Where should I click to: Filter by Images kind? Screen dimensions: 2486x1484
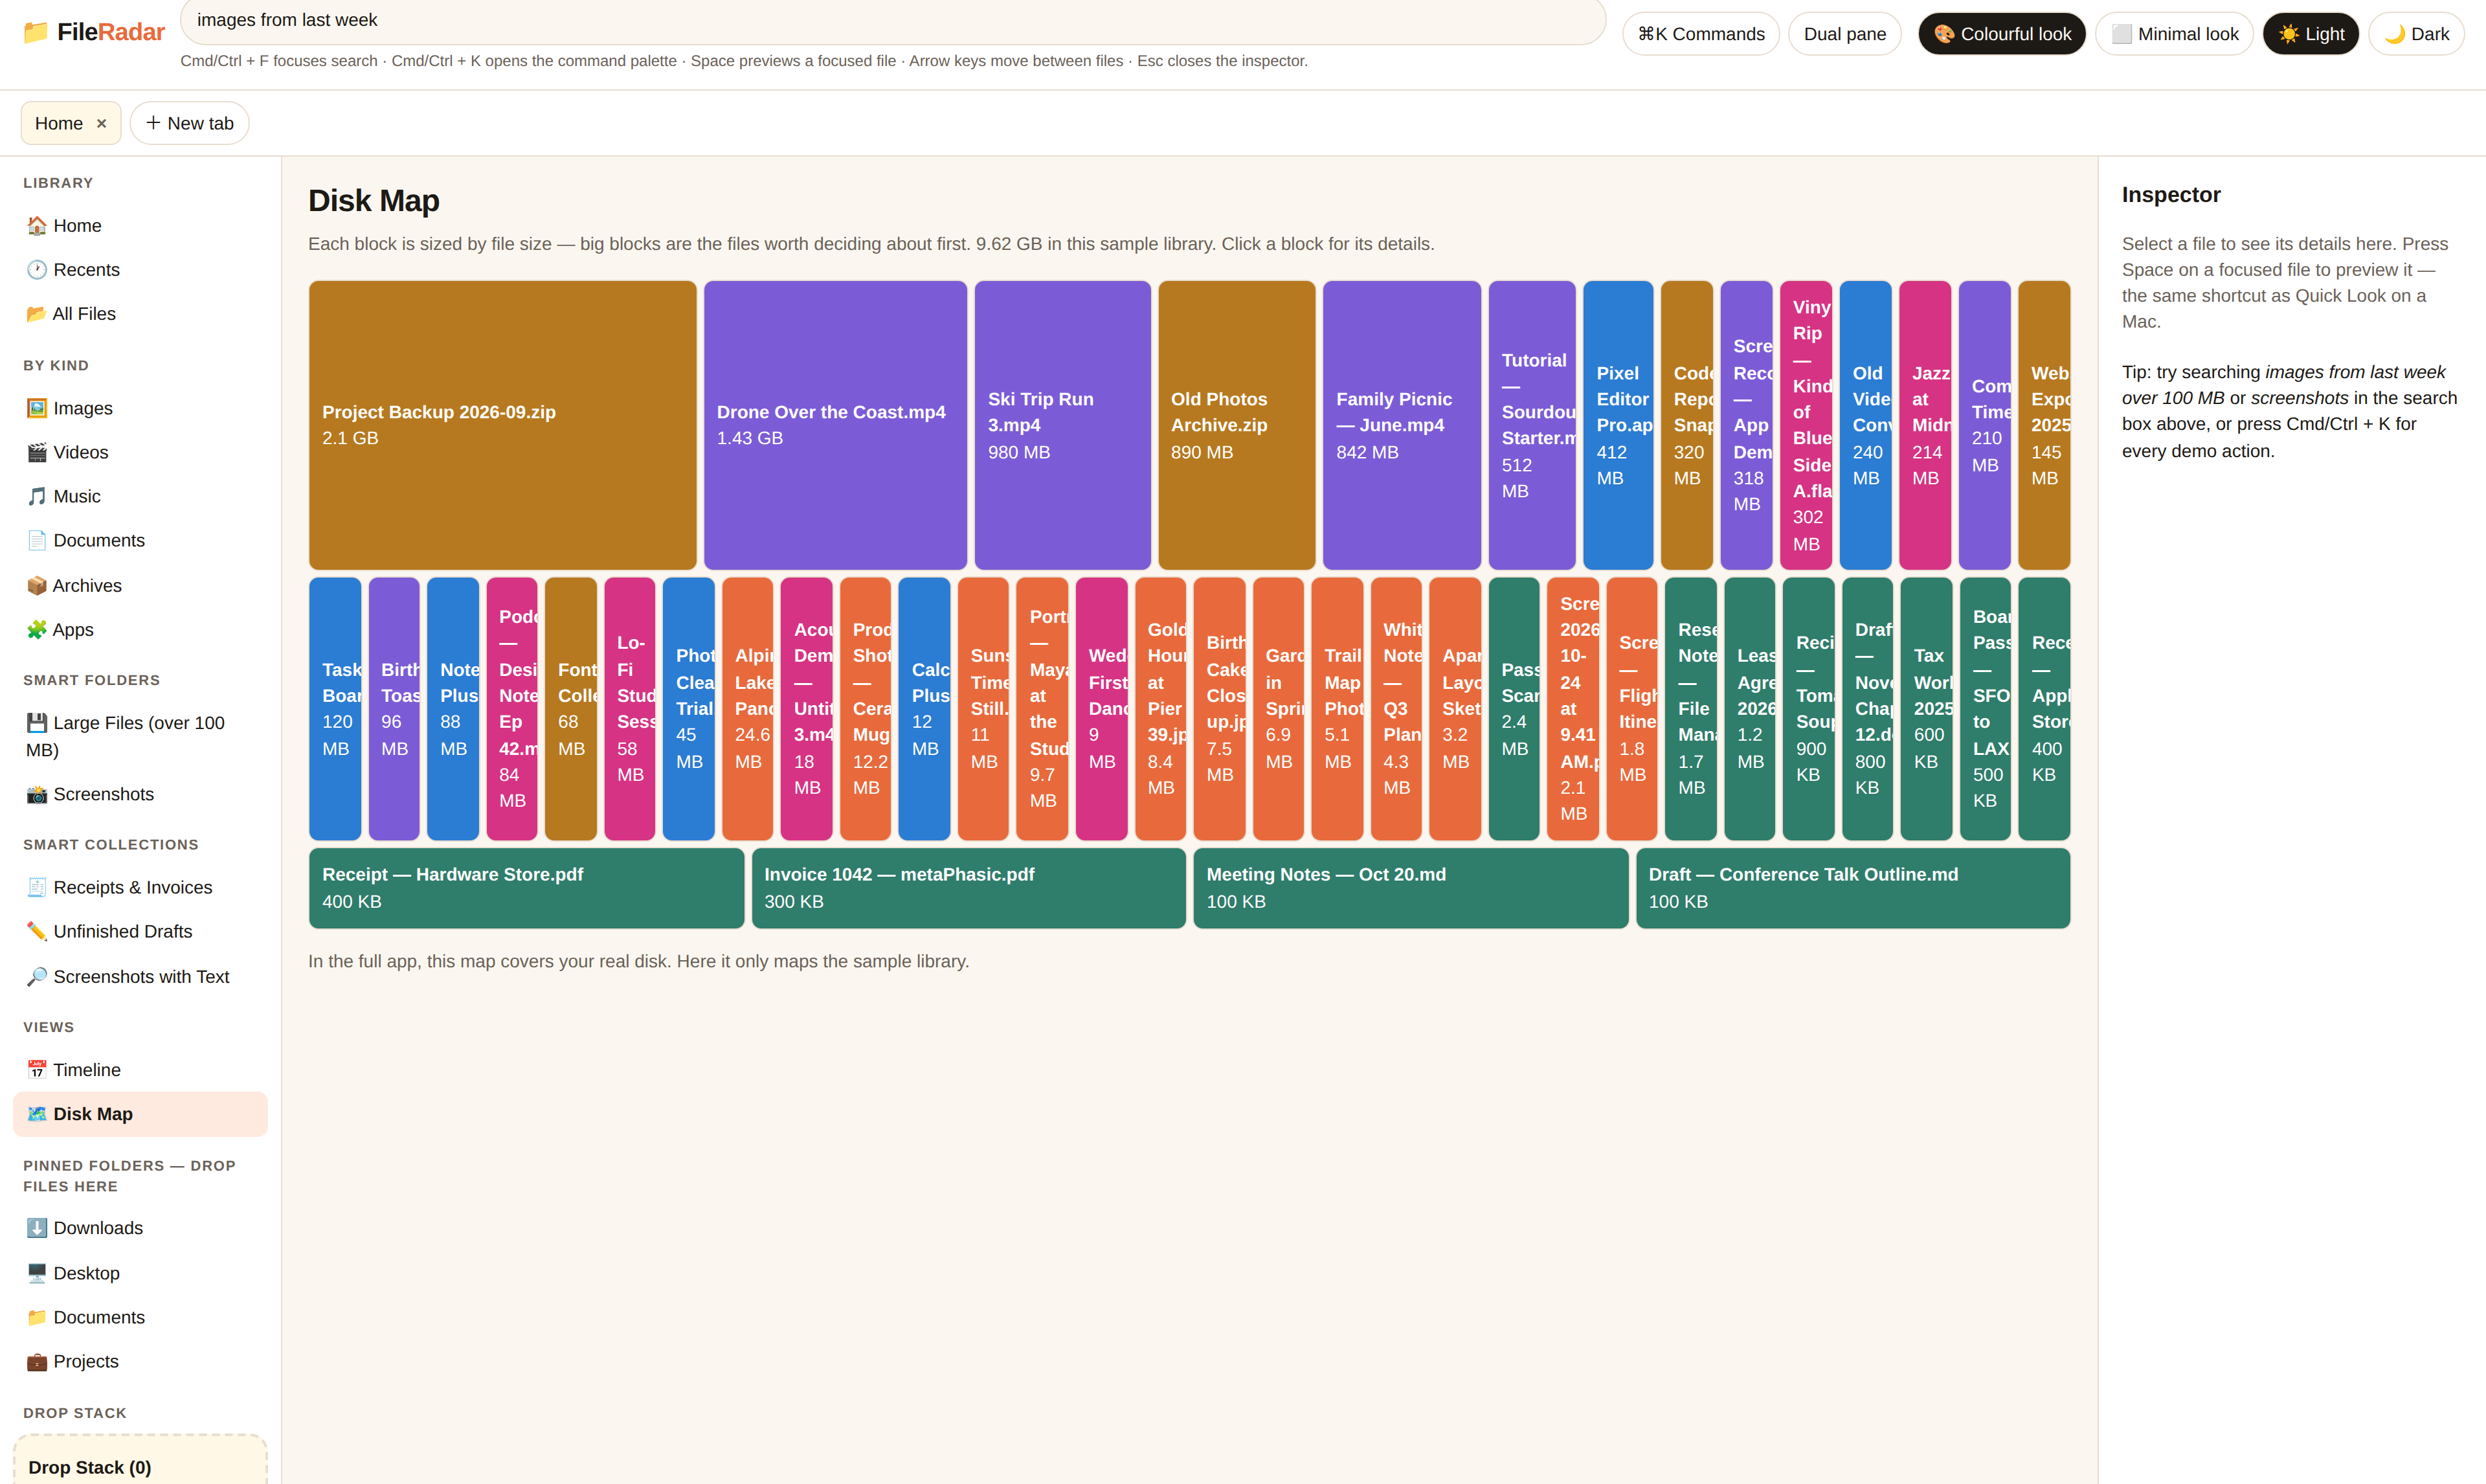point(140,408)
